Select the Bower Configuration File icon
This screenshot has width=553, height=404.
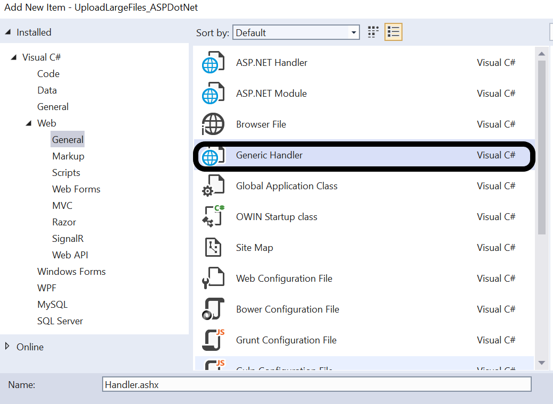[x=213, y=309]
